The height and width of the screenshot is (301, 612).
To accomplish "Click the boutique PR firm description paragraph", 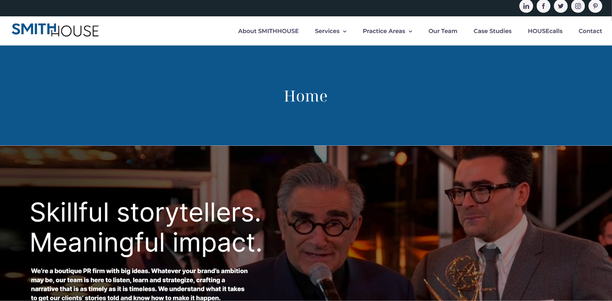I will 139,284.
